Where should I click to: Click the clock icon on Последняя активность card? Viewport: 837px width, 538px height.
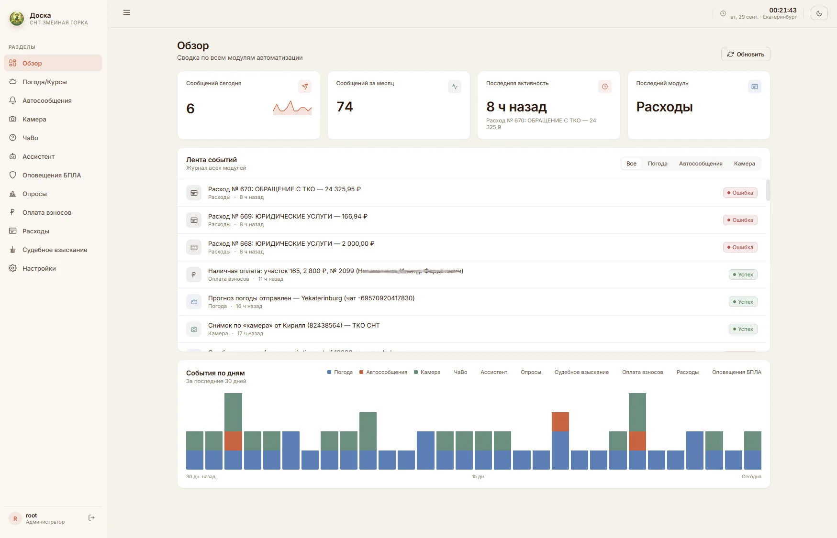tap(605, 87)
